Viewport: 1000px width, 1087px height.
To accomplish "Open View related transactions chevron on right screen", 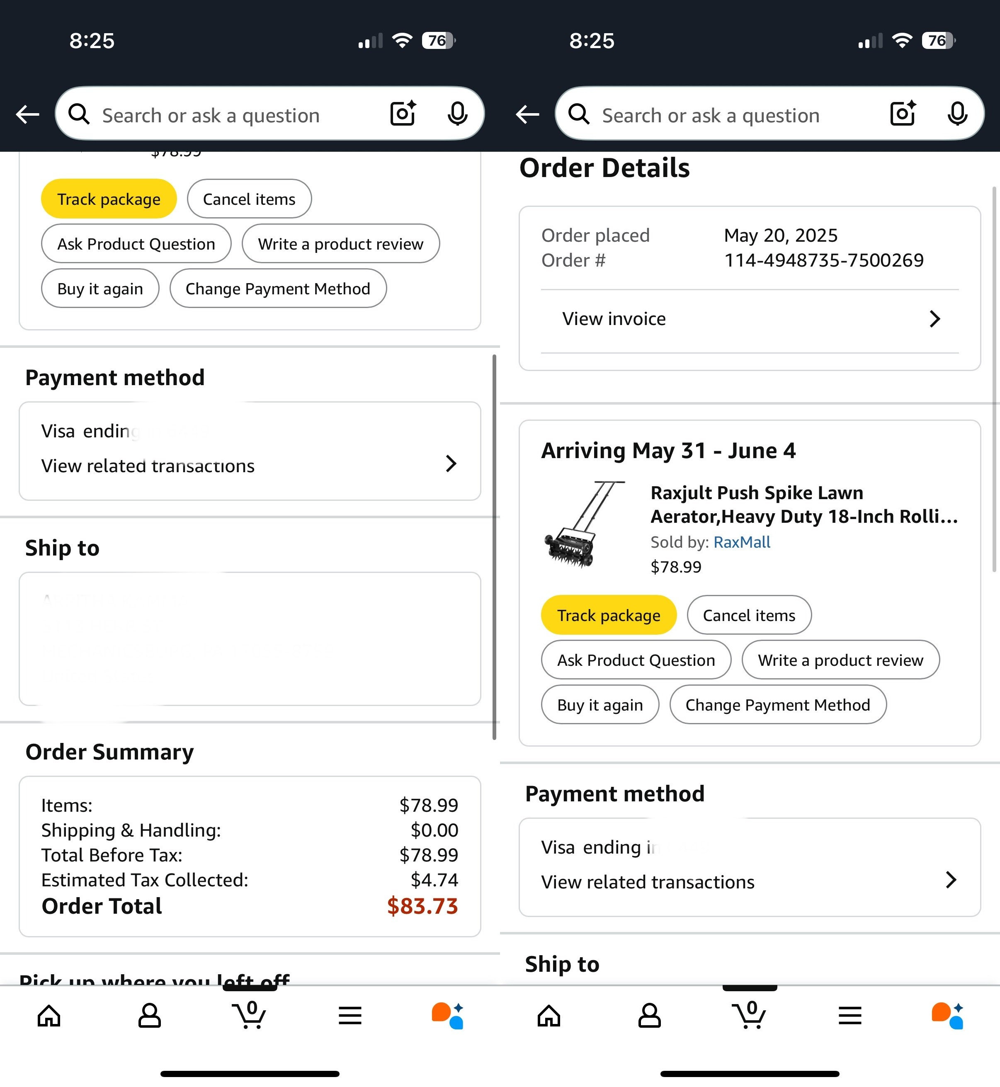I will tap(951, 880).
